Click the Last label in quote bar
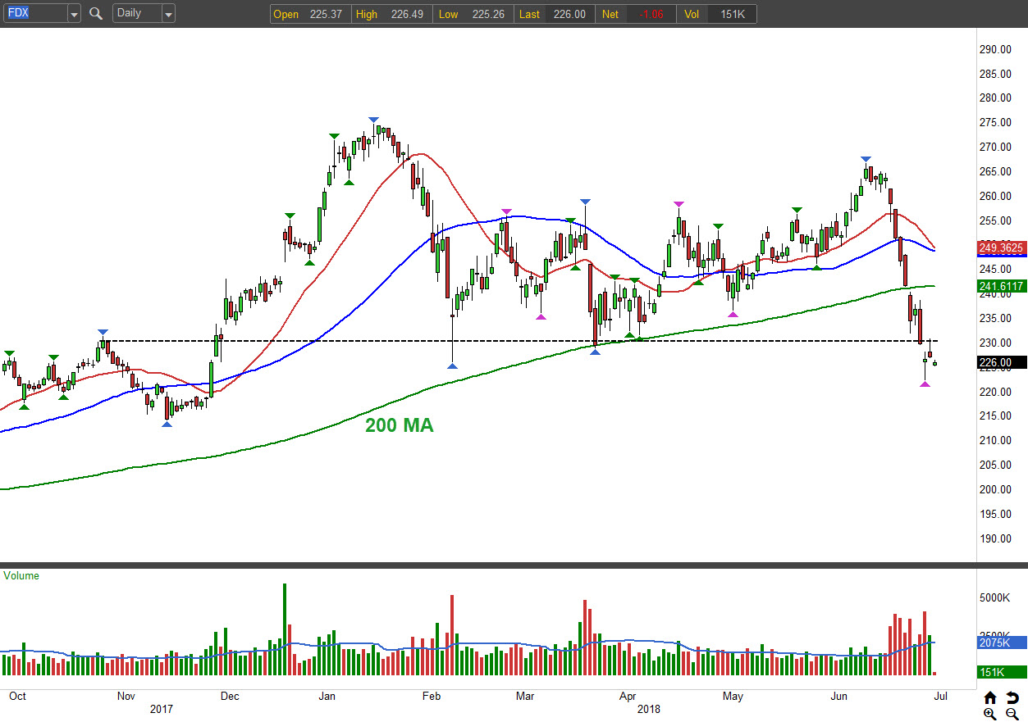The width and height of the screenshot is (1028, 722). (x=530, y=14)
